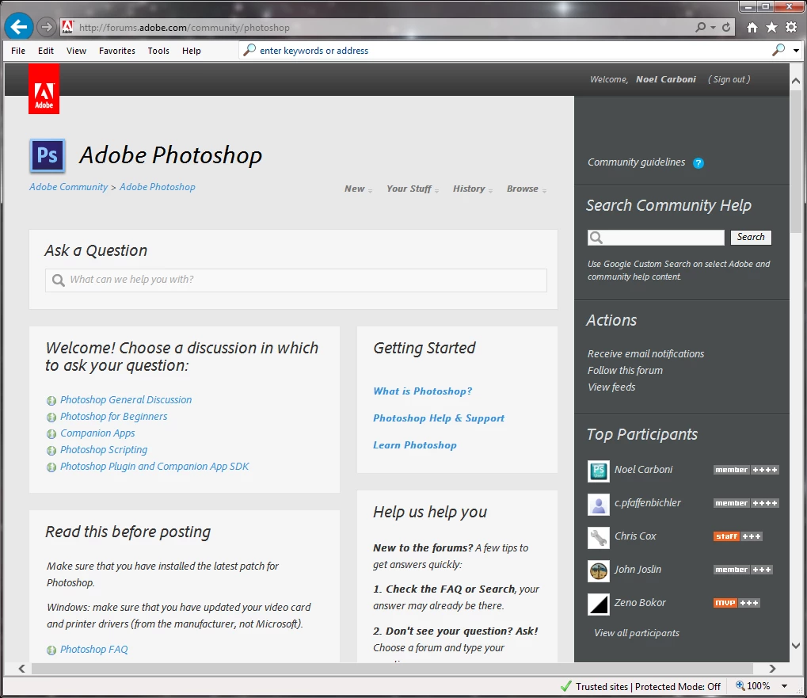Open the Favorites menu
Image resolution: width=807 pixels, height=698 pixels.
coord(117,51)
